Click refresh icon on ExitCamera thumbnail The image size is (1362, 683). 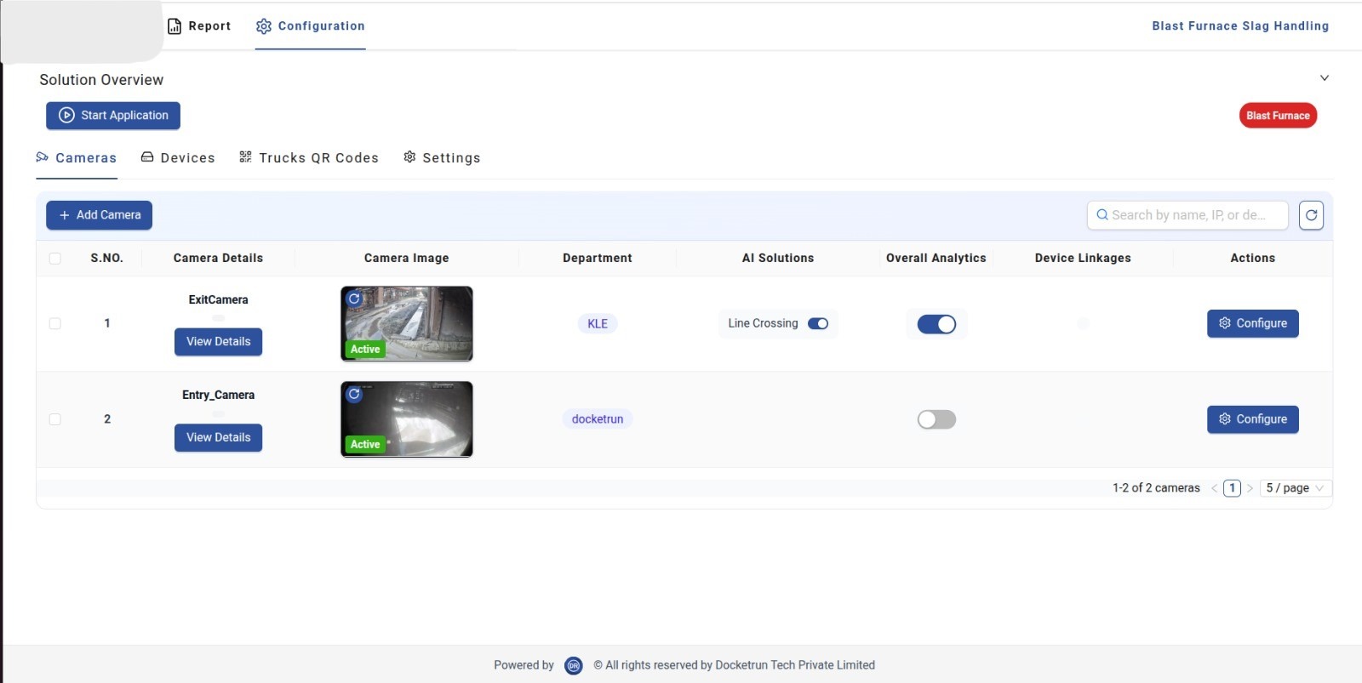[354, 299]
